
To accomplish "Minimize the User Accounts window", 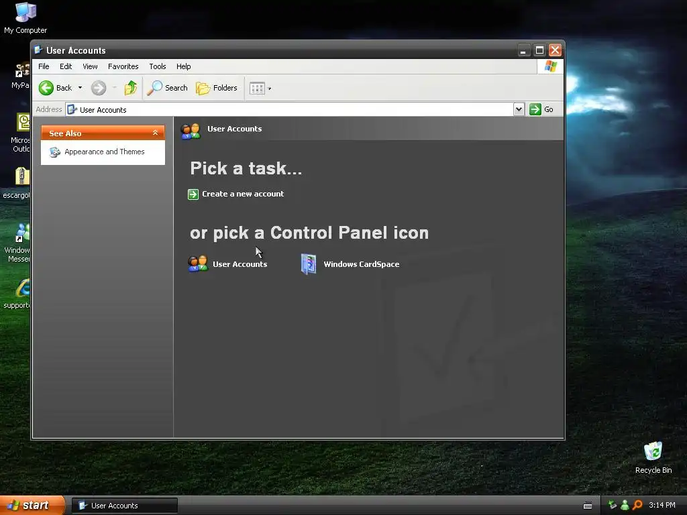I will coord(523,50).
